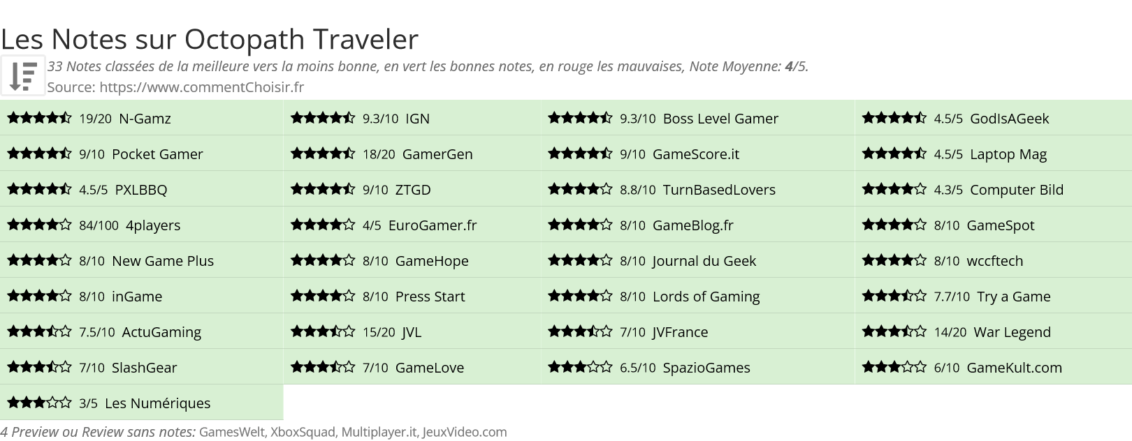Select the TurnBasedLovers 8.8/10 entry
The width and height of the screenshot is (1132, 441).
tap(698, 189)
